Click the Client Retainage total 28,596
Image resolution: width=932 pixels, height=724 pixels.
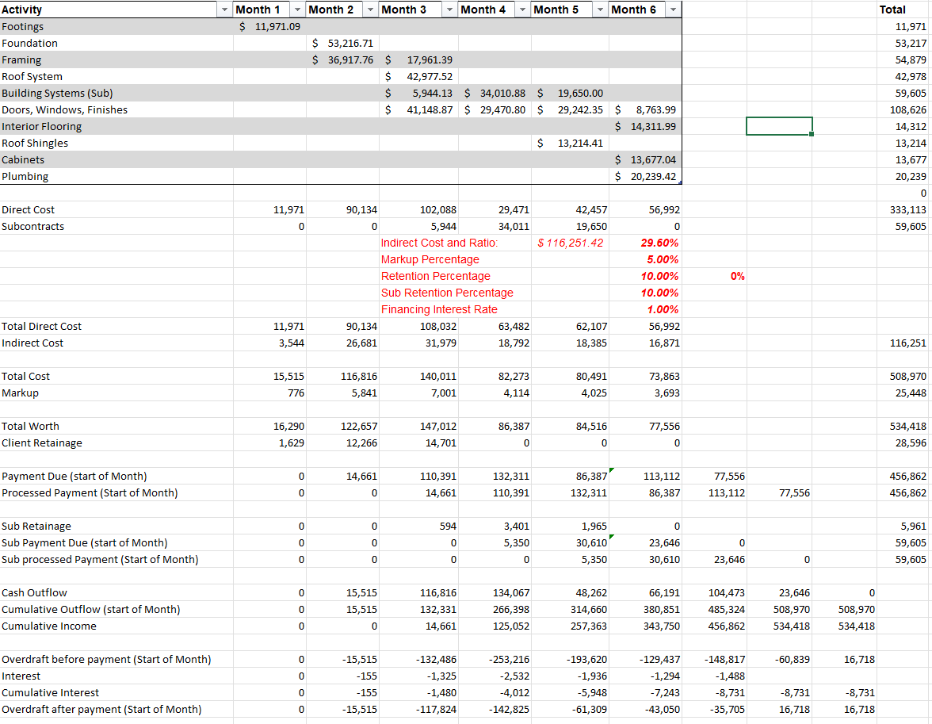coord(911,442)
